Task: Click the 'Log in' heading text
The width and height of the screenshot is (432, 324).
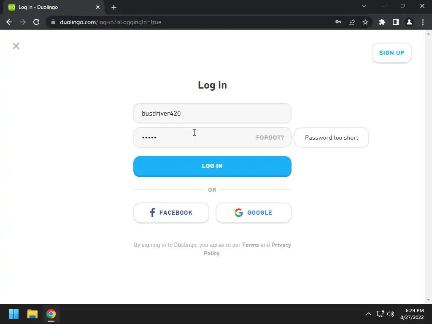Action: click(213, 85)
